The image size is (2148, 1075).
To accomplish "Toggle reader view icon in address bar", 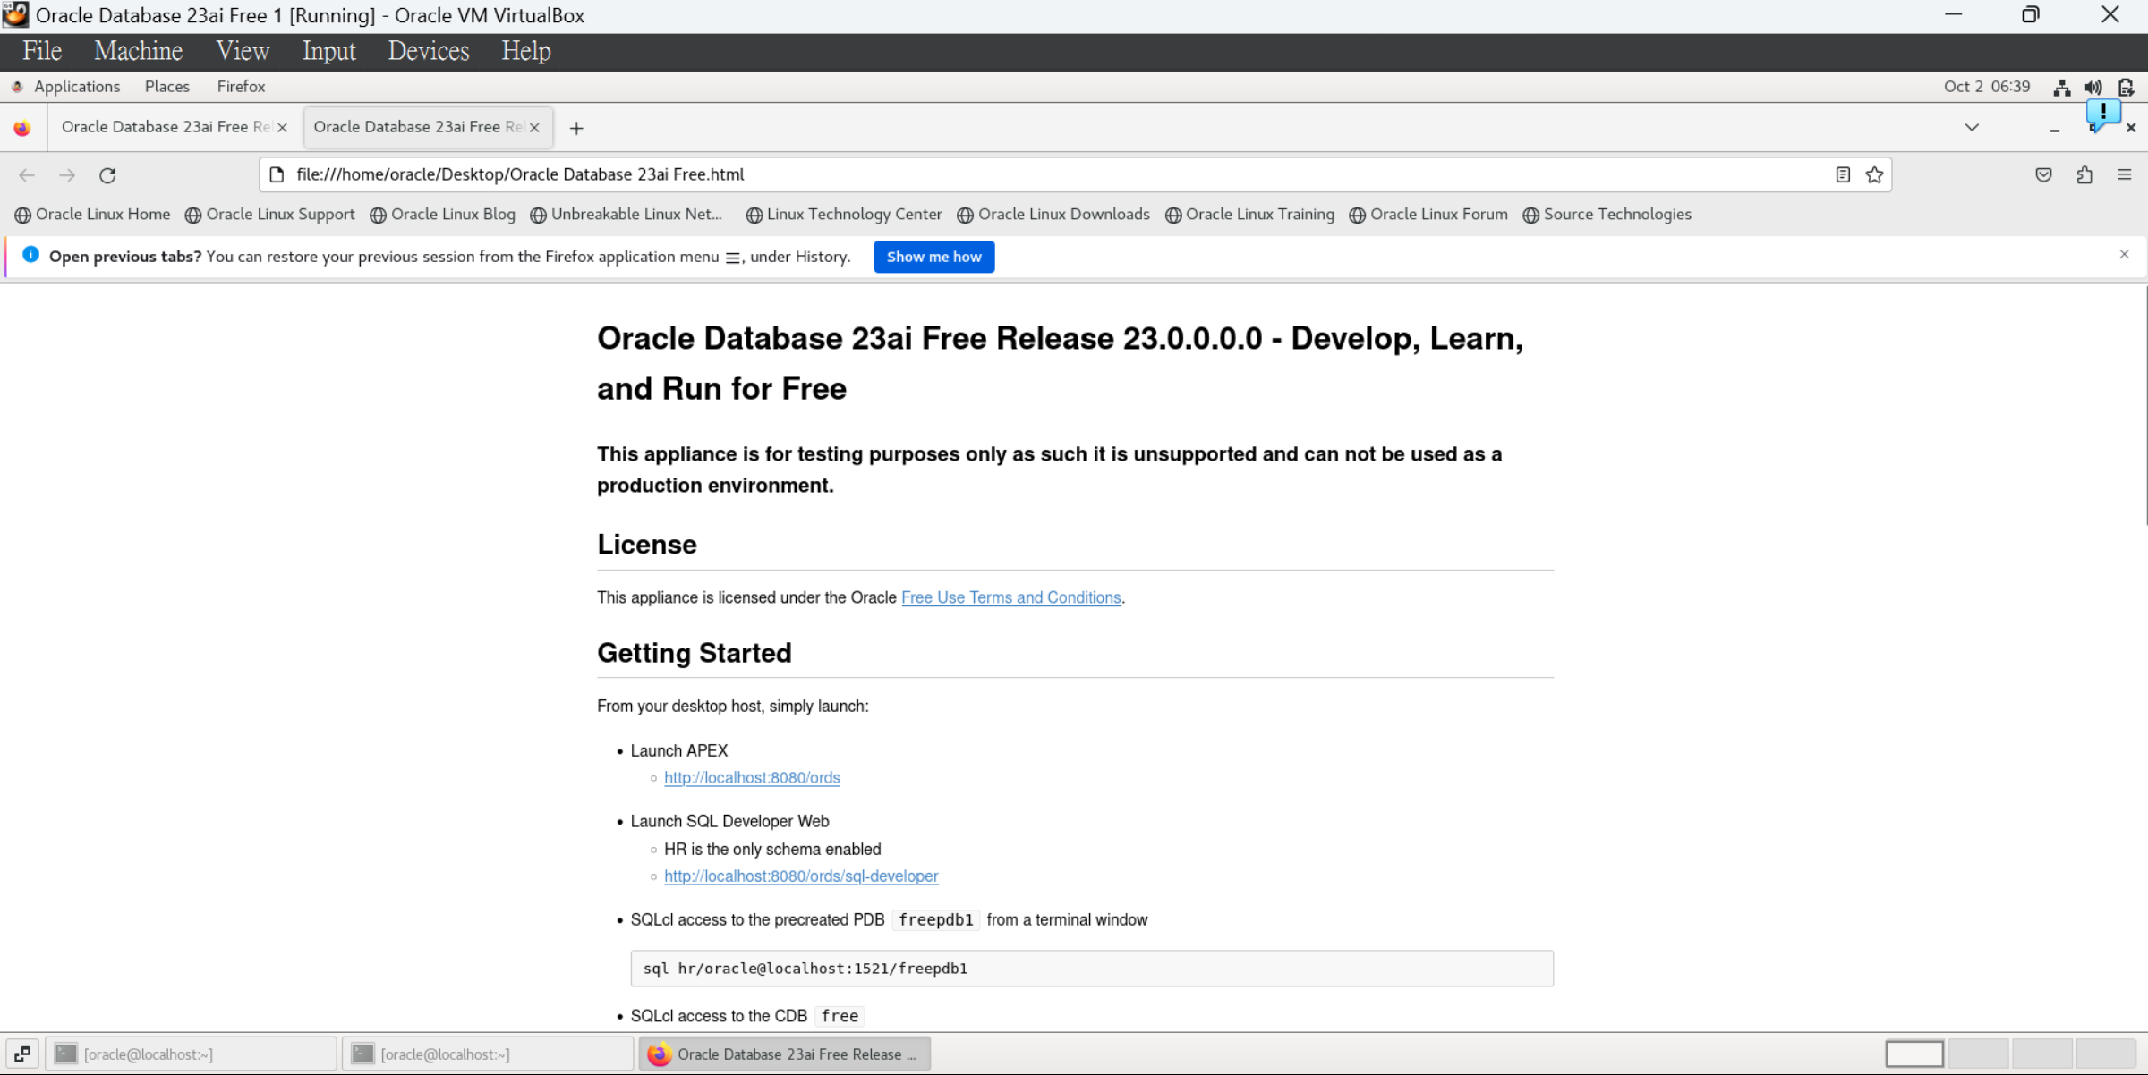I will (1842, 175).
